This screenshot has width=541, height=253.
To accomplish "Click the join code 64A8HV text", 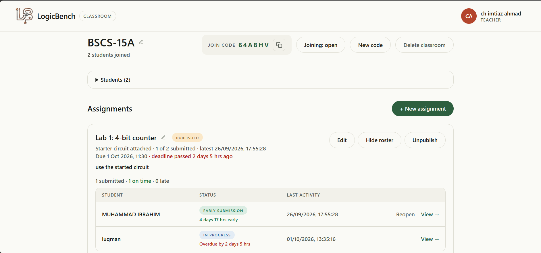I will click(x=254, y=45).
